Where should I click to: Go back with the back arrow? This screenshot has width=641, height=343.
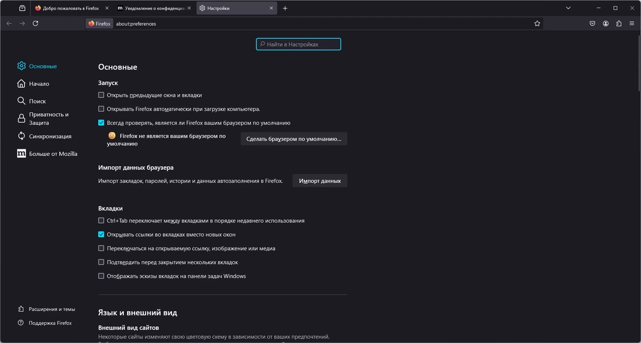pos(9,23)
